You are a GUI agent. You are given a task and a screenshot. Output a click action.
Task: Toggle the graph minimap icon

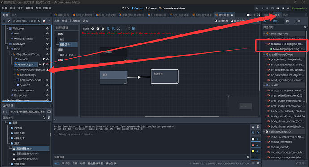click(x=133, y=29)
